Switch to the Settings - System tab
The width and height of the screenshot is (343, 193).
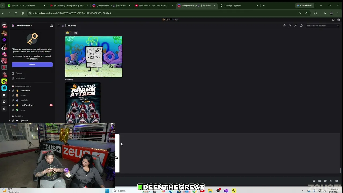238,6
